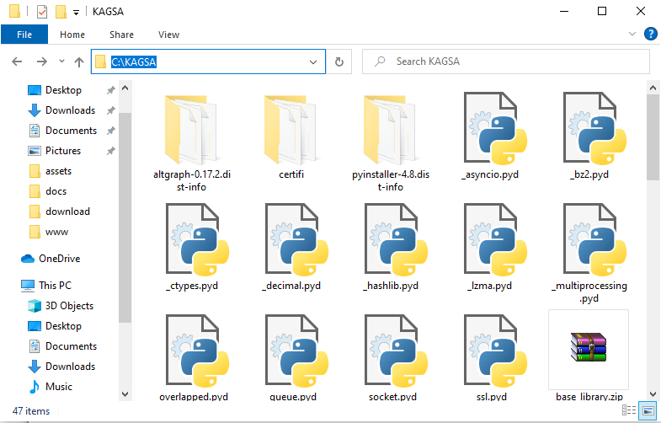Click the Properties quick access toolbar icon
This screenshot has height=423, width=661.
coord(42,12)
